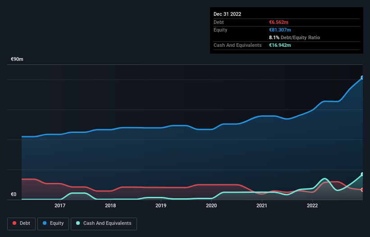Image resolution: width=370 pixels, height=237 pixels.
Task: Toggle the Cash And Equivalents legend button
Action: tap(104, 223)
